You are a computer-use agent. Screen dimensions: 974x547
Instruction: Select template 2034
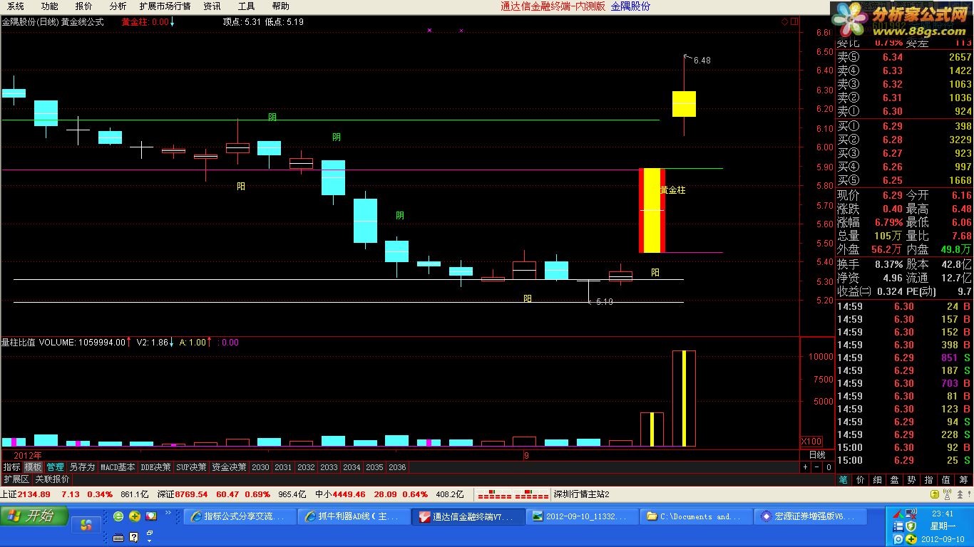(x=352, y=467)
